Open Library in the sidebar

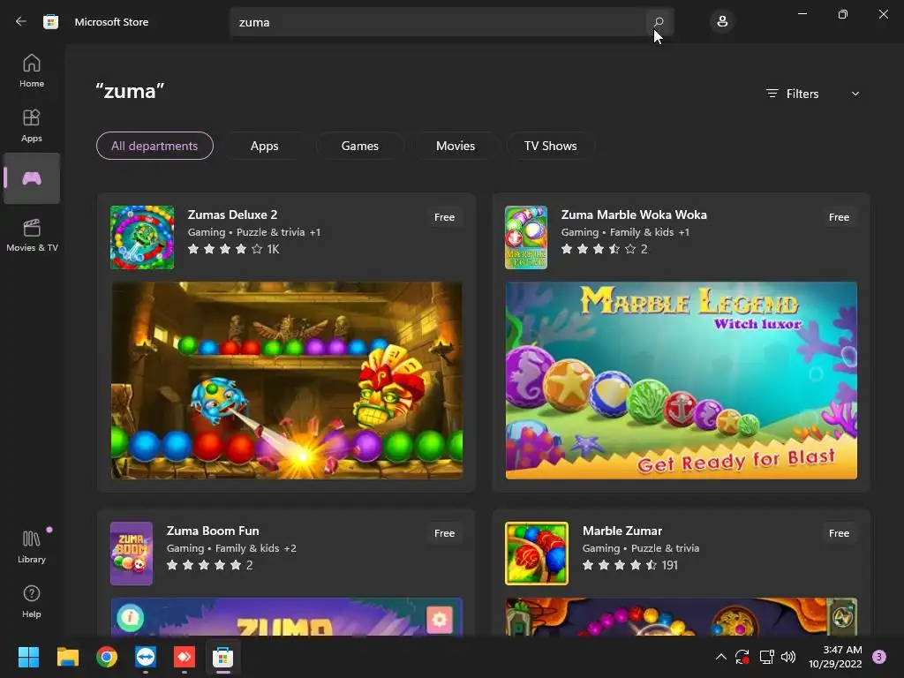pos(32,546)
